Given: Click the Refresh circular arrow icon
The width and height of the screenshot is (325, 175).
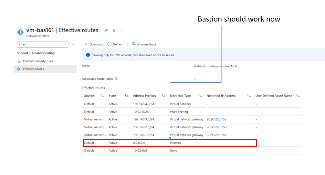Looking at the screenshot, I should click(x=110, y=44).
